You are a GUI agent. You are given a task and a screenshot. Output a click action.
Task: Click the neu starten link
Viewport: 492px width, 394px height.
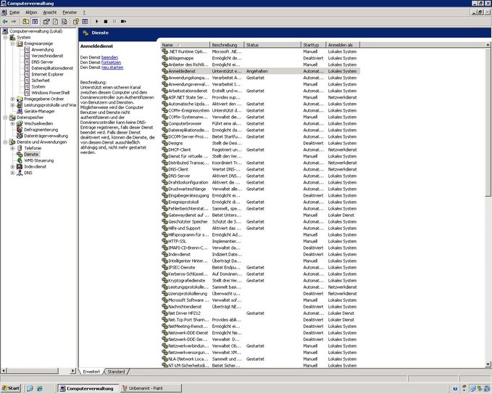[x=112, y=67]
